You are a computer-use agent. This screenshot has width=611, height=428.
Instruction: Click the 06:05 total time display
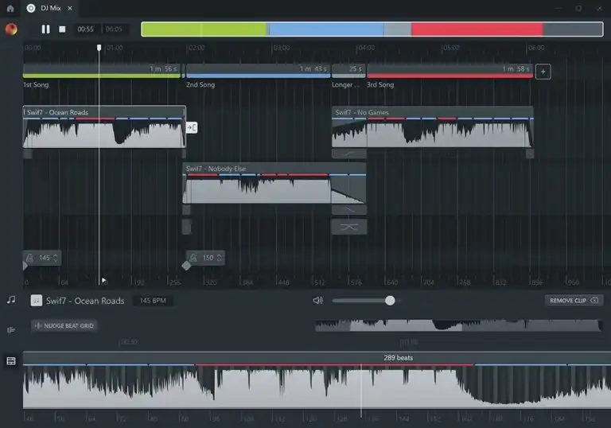[x=114, y=29]
